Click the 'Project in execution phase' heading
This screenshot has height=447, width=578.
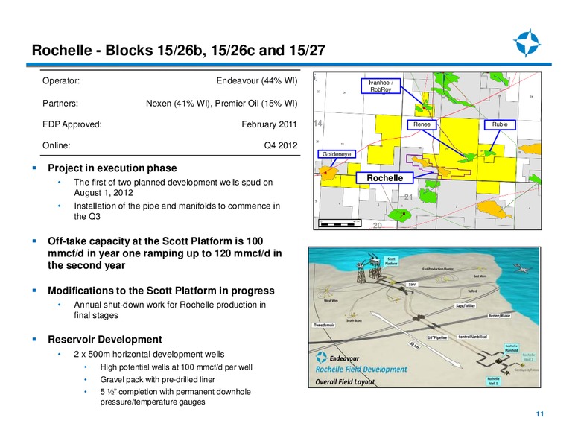coord(112,168)
